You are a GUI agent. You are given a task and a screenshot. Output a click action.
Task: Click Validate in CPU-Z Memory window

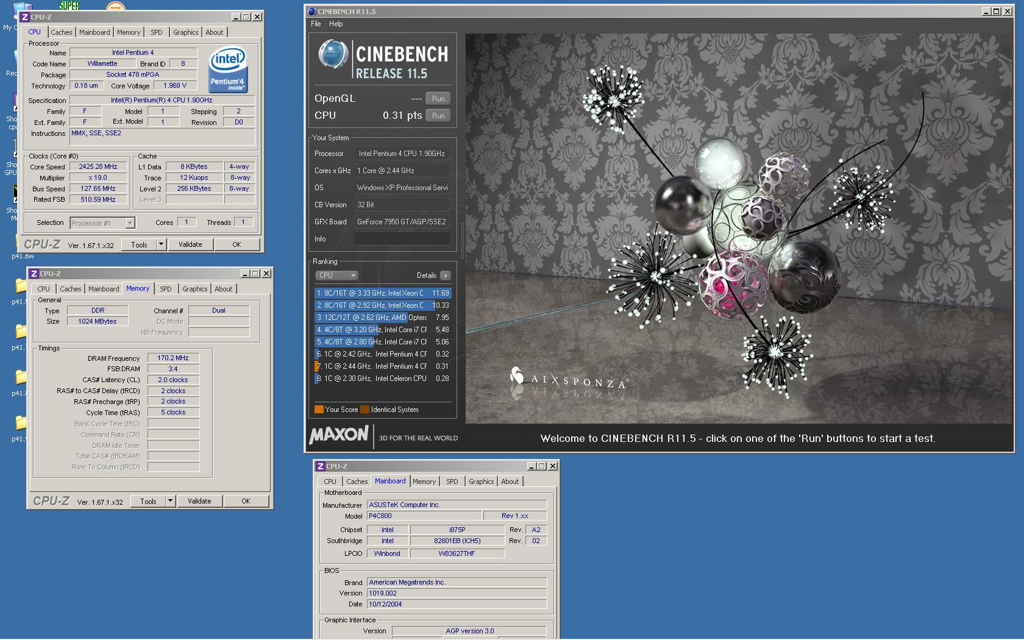199,501
